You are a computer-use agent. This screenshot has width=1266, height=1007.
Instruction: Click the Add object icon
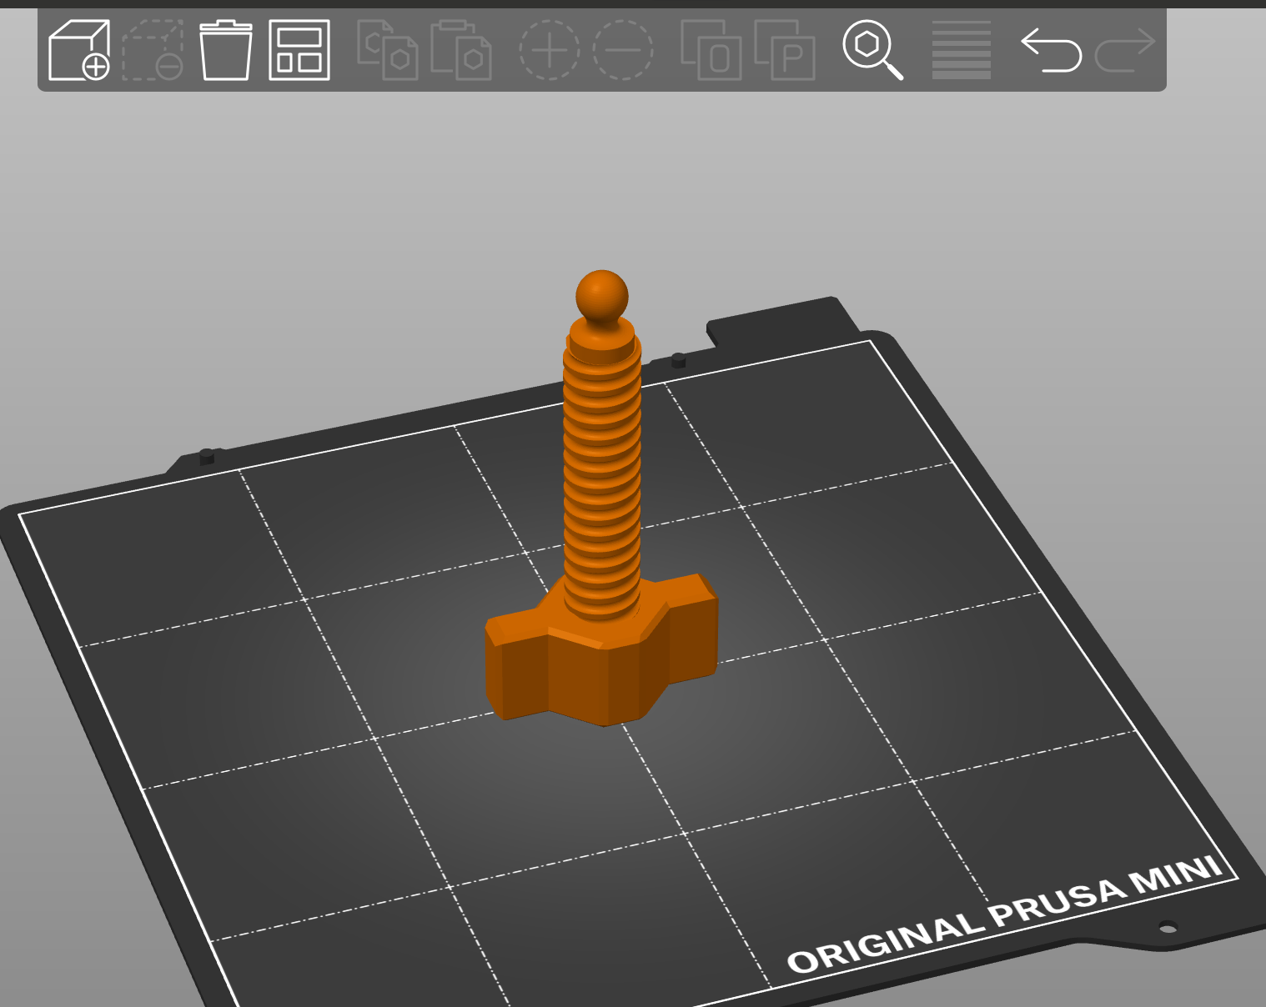coord(79,50)
